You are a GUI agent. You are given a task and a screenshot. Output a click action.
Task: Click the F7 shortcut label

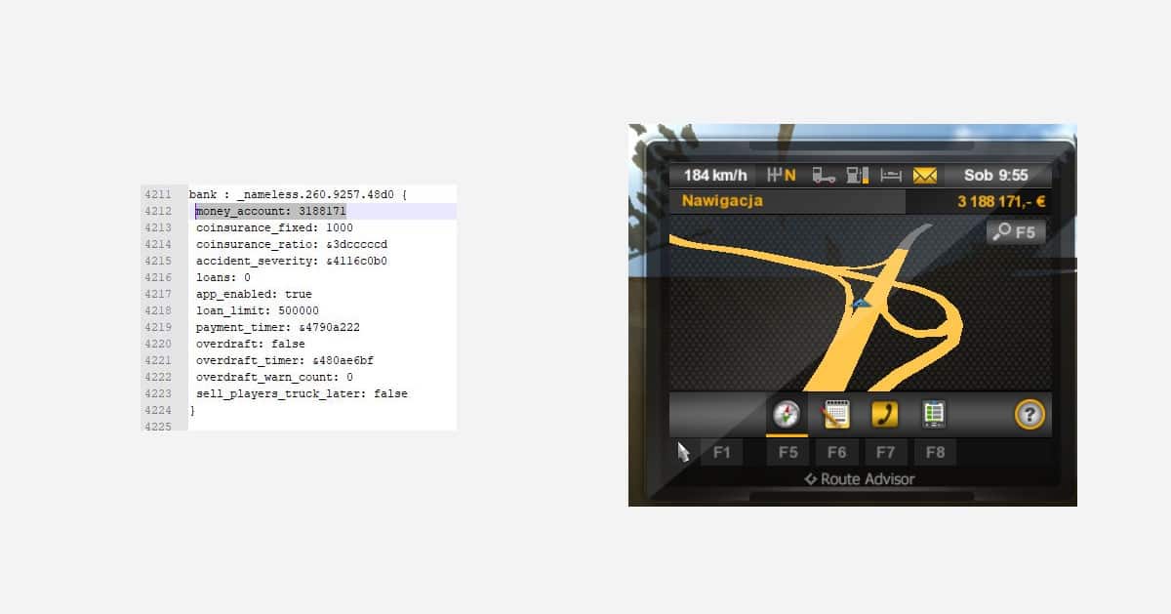tap(885, 453)
